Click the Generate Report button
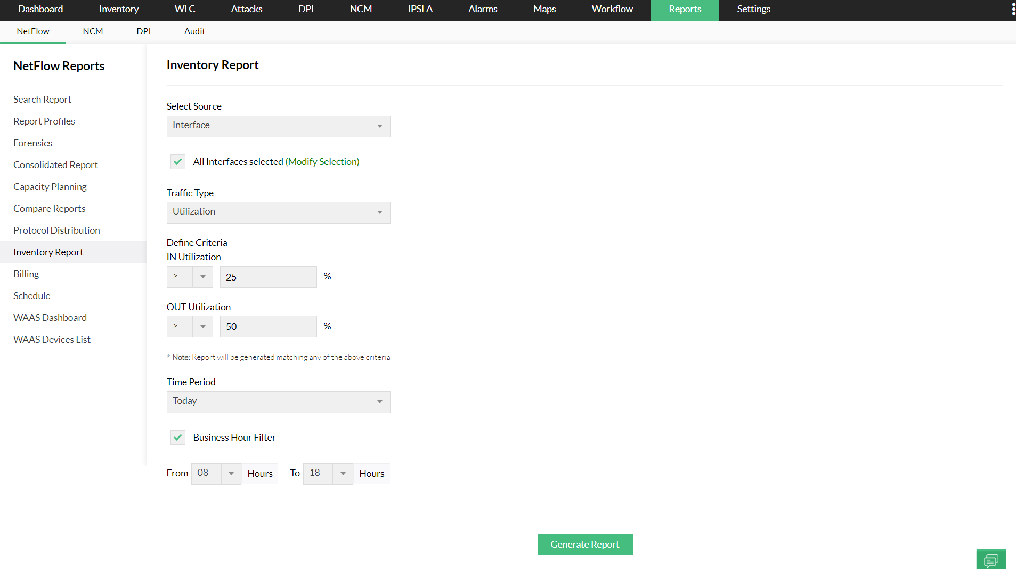The width and height of the screenshot is (1016, 569). point(584,544)
